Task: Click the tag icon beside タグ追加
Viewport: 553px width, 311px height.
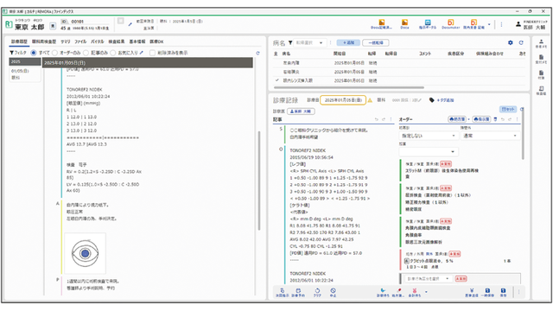Action: [432, 100]
